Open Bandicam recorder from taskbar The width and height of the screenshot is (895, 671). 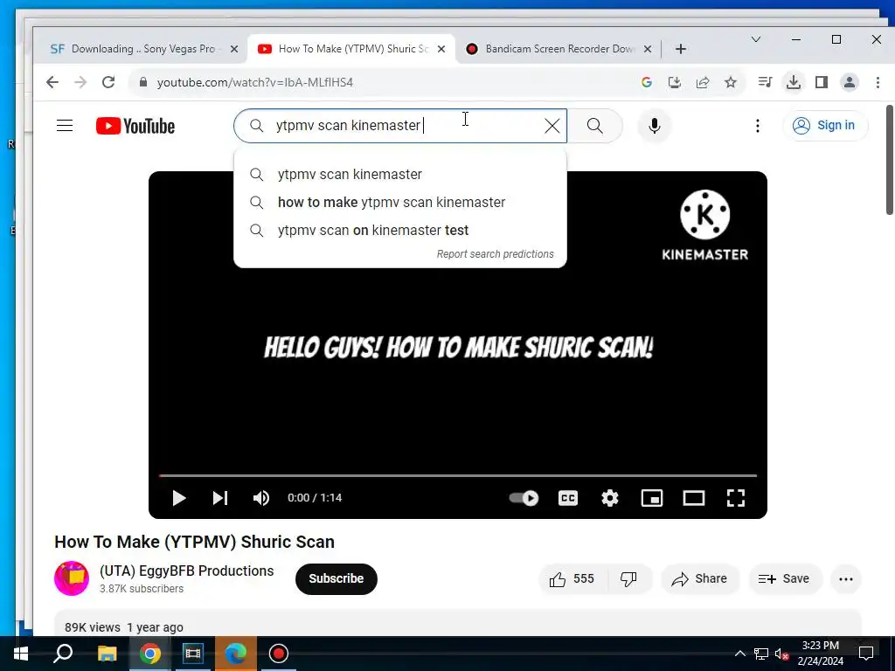[x=279, y=654]
